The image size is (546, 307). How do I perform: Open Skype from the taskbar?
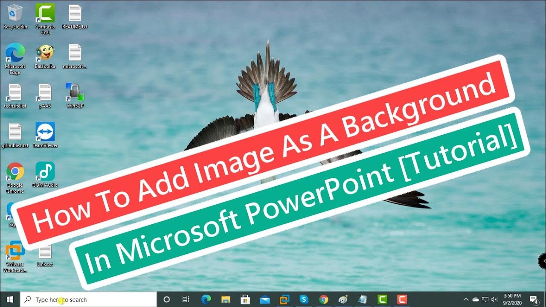304,299
